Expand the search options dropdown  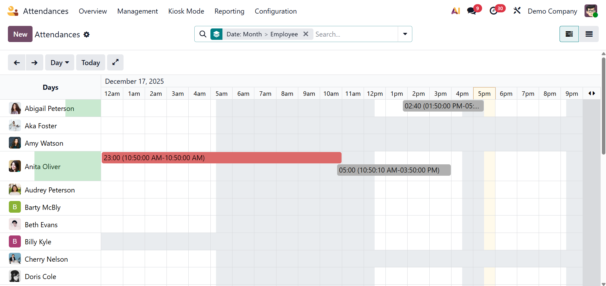coord(405,34)
